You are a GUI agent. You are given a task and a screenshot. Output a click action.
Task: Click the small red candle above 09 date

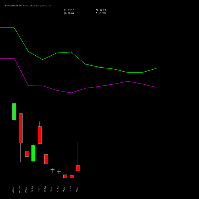click(27, 154)
